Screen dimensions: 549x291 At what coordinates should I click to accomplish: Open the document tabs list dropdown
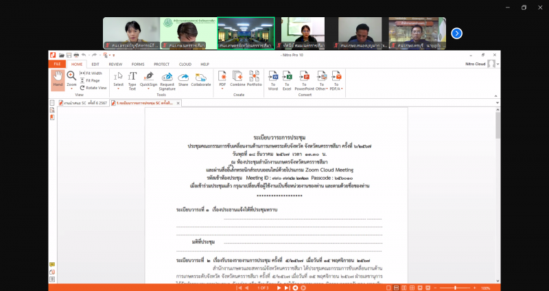coord(498,104)
